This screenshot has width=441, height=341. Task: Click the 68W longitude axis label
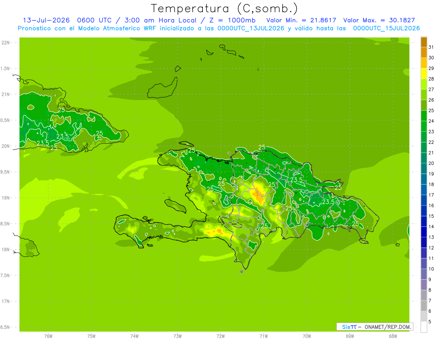tap(393, 336)
